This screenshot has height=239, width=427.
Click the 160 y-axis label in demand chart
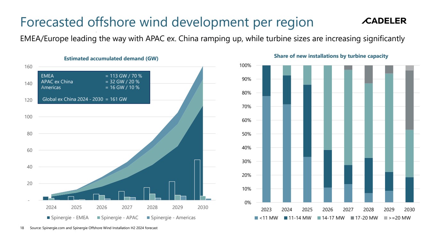29,67
